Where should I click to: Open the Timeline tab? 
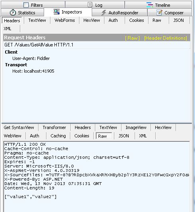pyautogui.click(x=158, y=5)
